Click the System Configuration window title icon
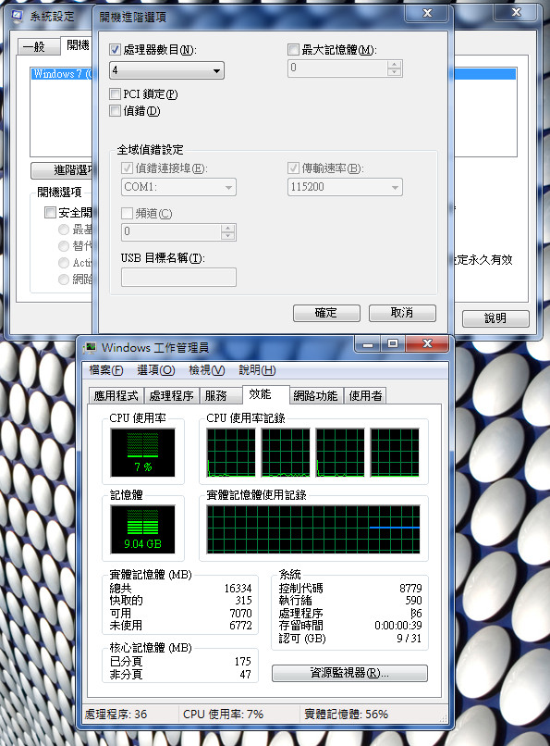Image resolution: width=550 pixels, height=746 pixels. click(17, 16)
